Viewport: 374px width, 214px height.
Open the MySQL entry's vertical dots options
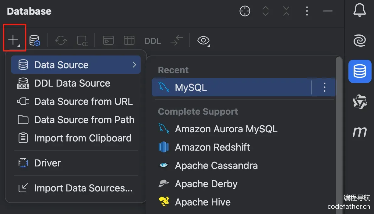click(324, 87)
